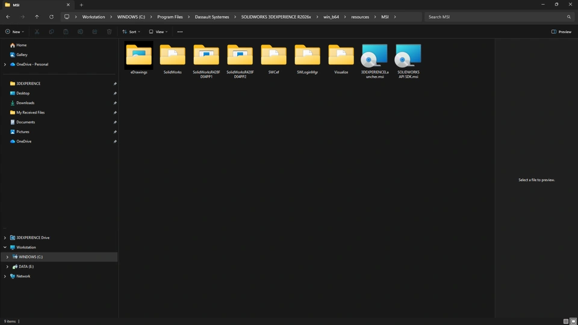Open the SWCef folder
The height and width of the screenshot is (325, 578).
273,58
